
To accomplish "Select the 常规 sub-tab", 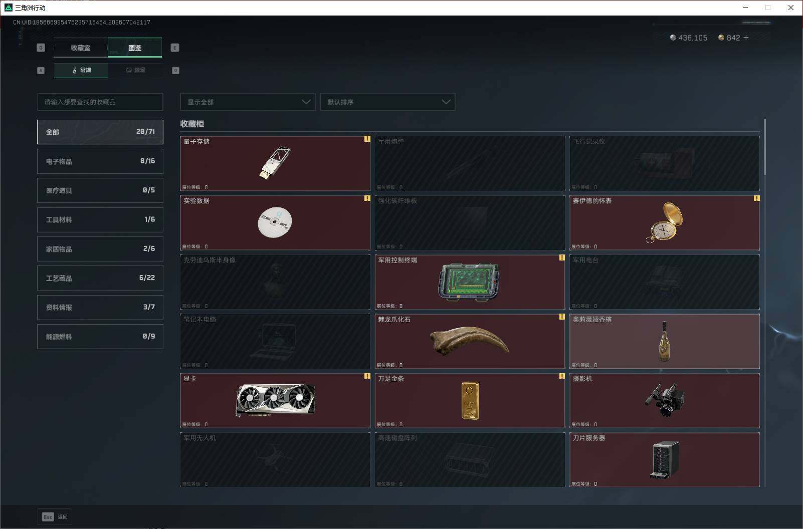I will (x=81, y=70).
